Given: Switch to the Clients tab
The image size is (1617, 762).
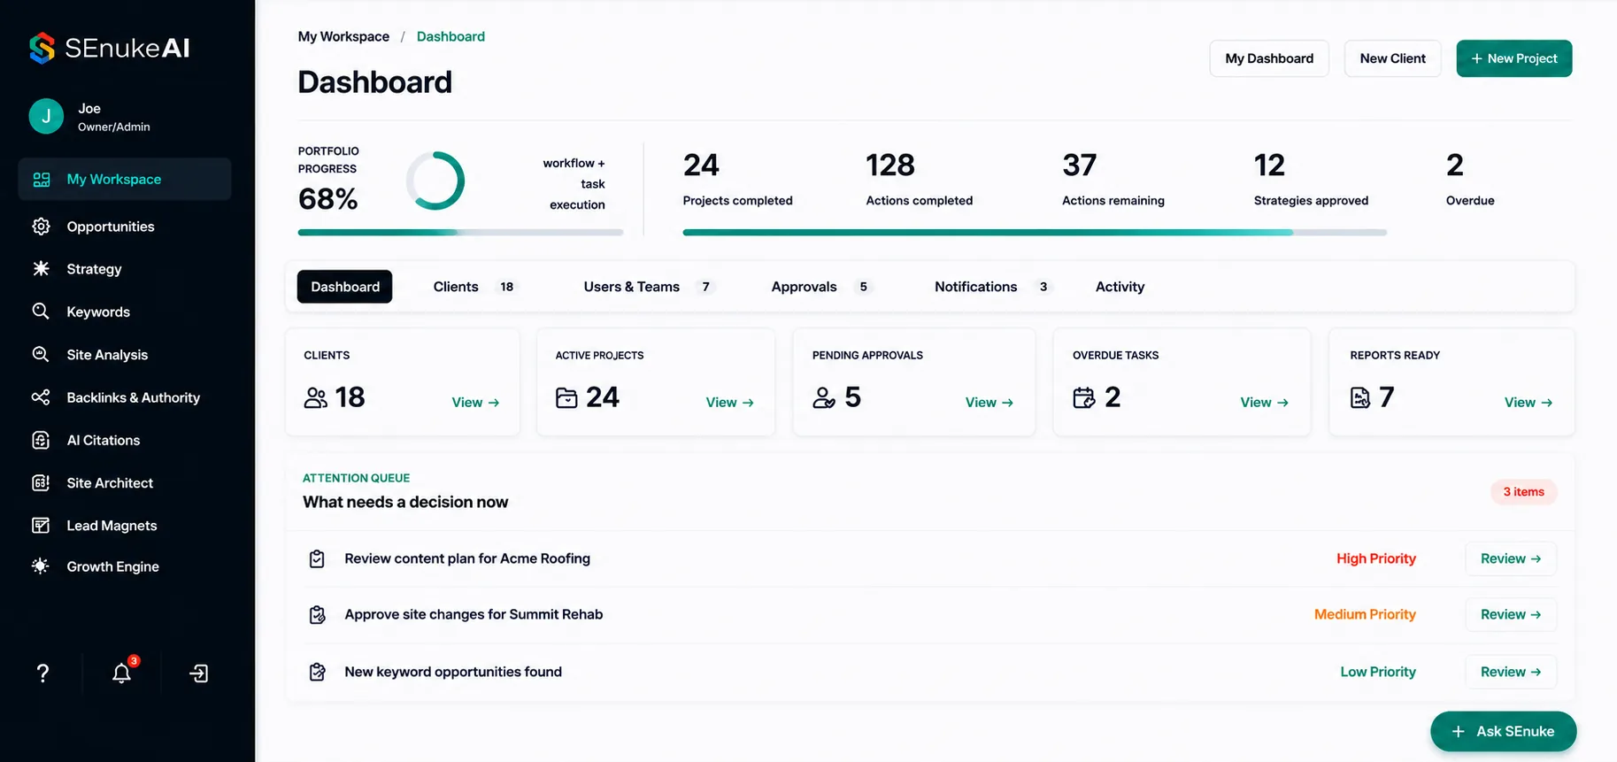Looking at the screenshot, I should click(473, 287).
